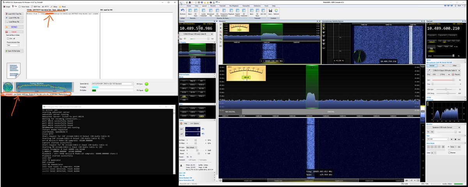Toggle ON / off send-all-files checkbox
Viewport: 468px width, 187px height.
coord(8,39)
